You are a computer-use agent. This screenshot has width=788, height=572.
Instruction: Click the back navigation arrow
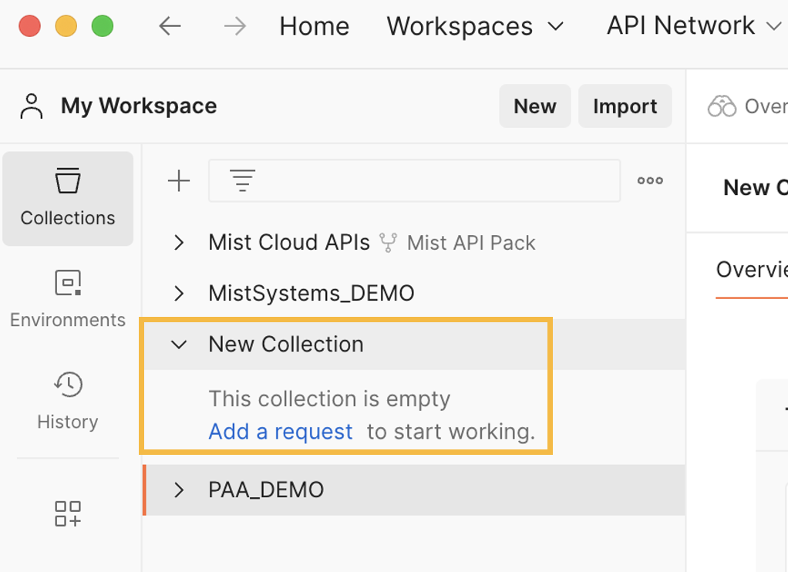[x=170, y=26]
